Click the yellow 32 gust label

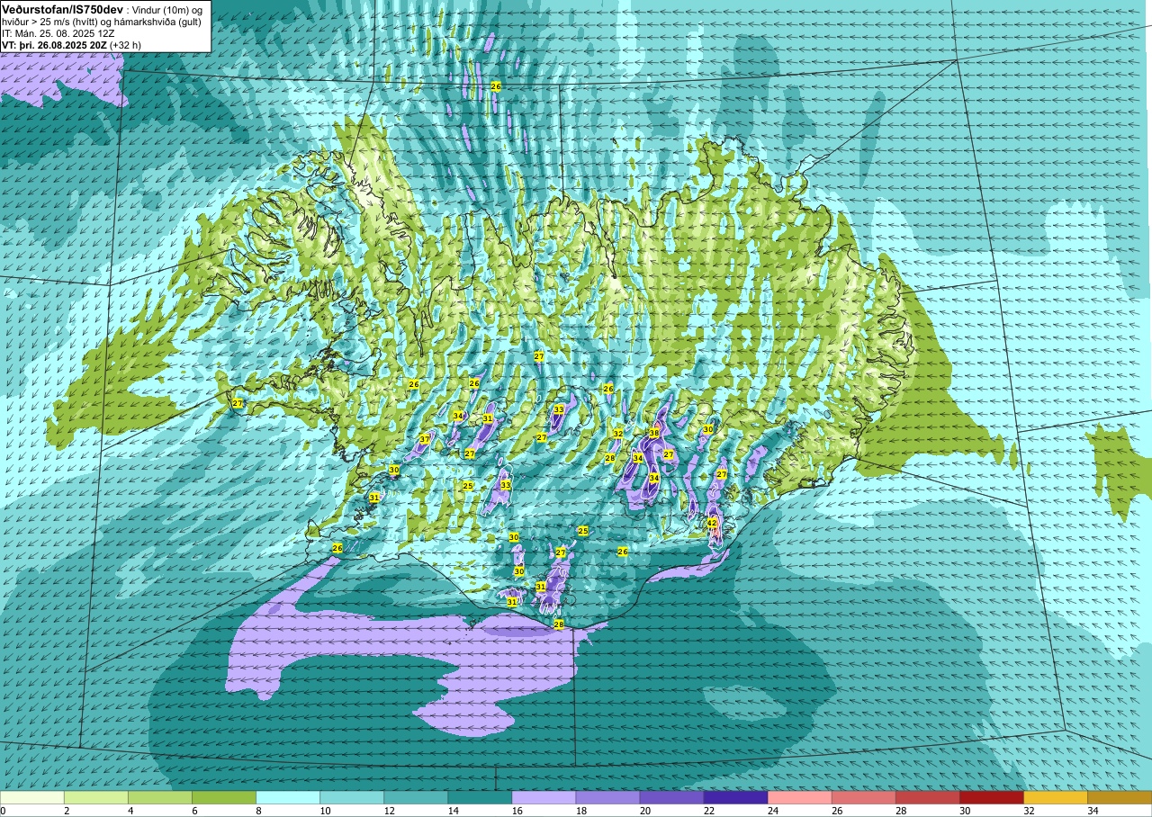click(617, 434)
